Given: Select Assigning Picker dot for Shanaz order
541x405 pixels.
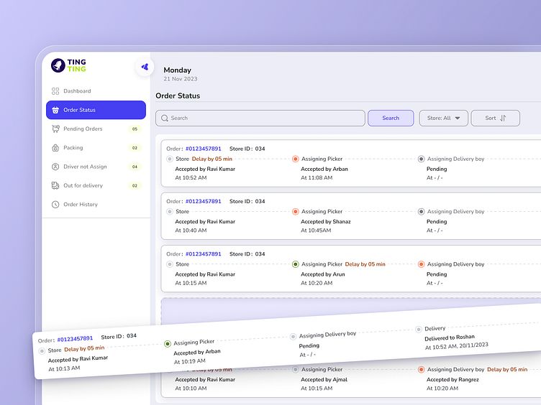Looking at the screenshot, I should (295, 212).
